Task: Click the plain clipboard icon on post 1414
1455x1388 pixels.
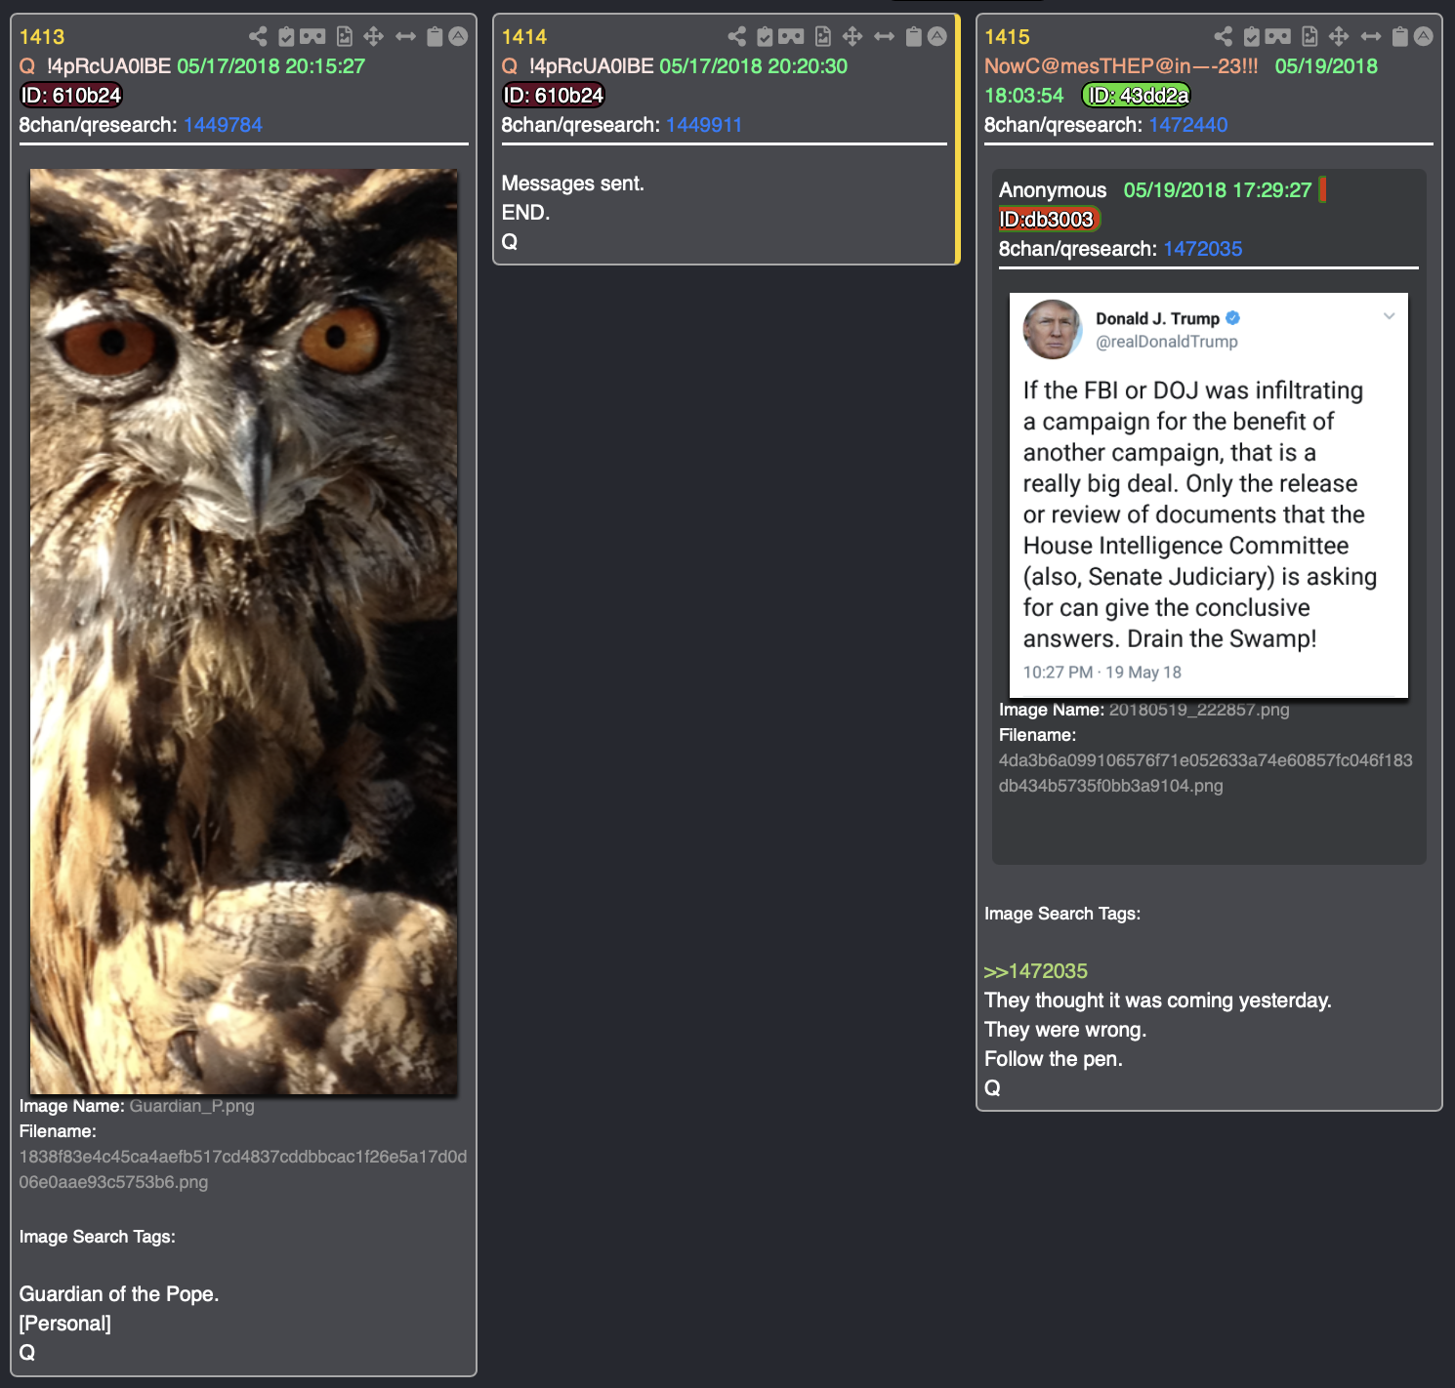Action: pyautogui.click(x=914, y=37)
